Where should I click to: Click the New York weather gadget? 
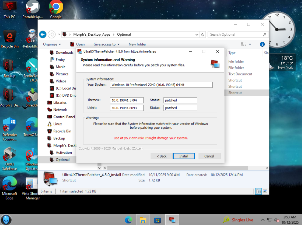pos(283,63)
